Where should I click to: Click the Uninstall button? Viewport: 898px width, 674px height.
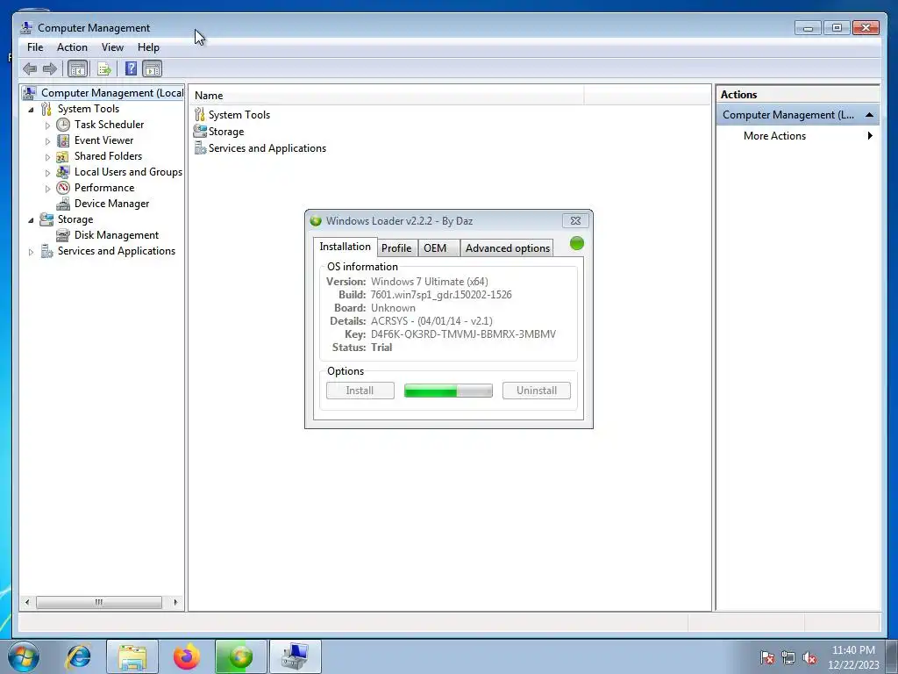coord(537,391)
